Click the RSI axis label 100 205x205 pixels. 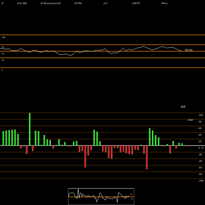point(3,37)
